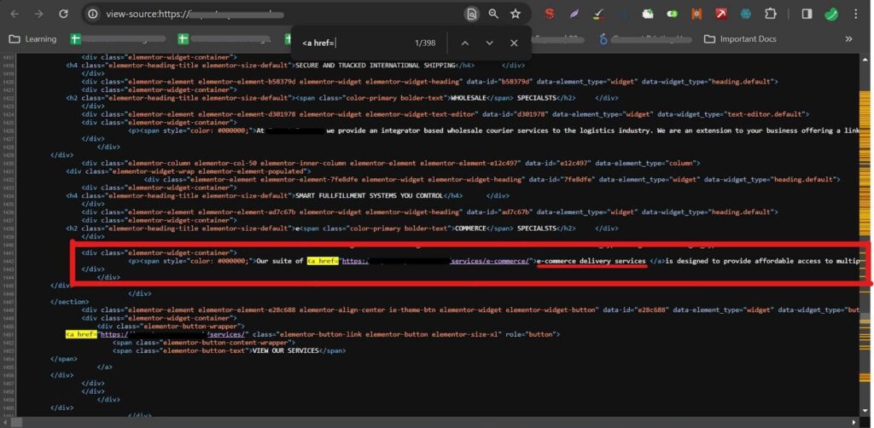Toggle the browser side panel
This screenshot has height=428, width=874.
pyautogui.click(x=807, y=14)
